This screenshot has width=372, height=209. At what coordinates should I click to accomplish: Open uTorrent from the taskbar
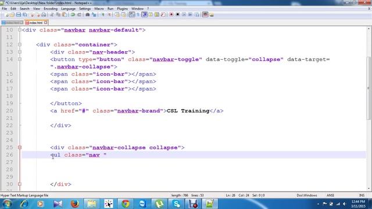(159, 204)
